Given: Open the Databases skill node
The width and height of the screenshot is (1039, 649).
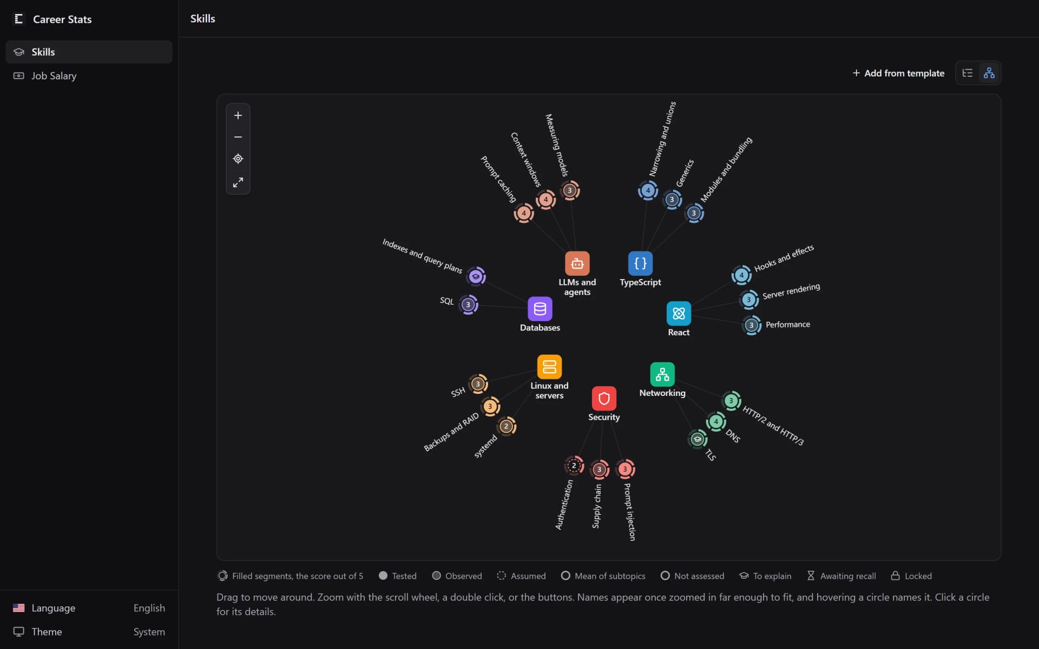Looking at the screenshot, I should tap(540, 309).
